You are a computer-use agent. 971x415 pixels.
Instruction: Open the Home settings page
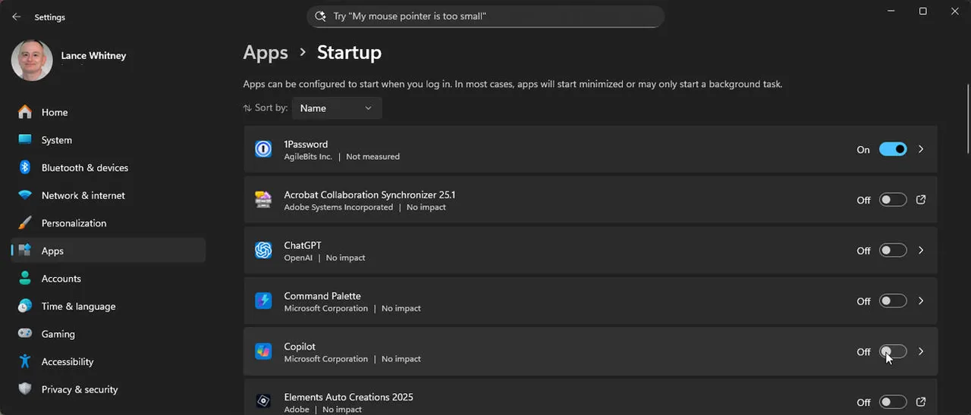point(108,112)
